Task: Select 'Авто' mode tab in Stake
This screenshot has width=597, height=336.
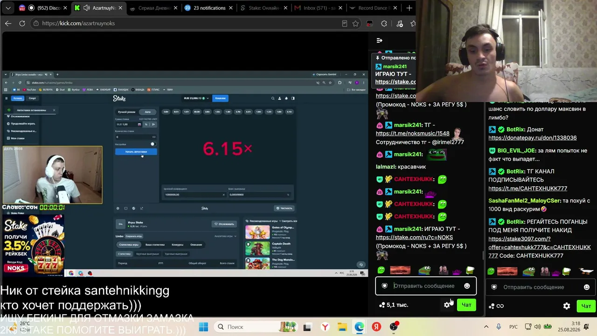Action: point(147,112)
